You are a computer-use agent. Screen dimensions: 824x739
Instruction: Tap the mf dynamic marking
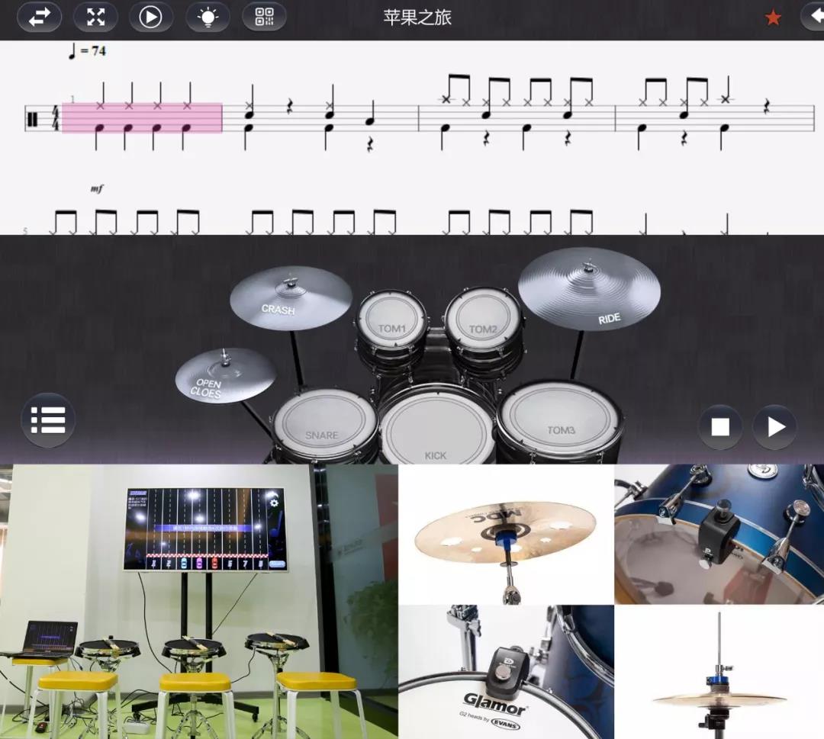click(97, 188)
